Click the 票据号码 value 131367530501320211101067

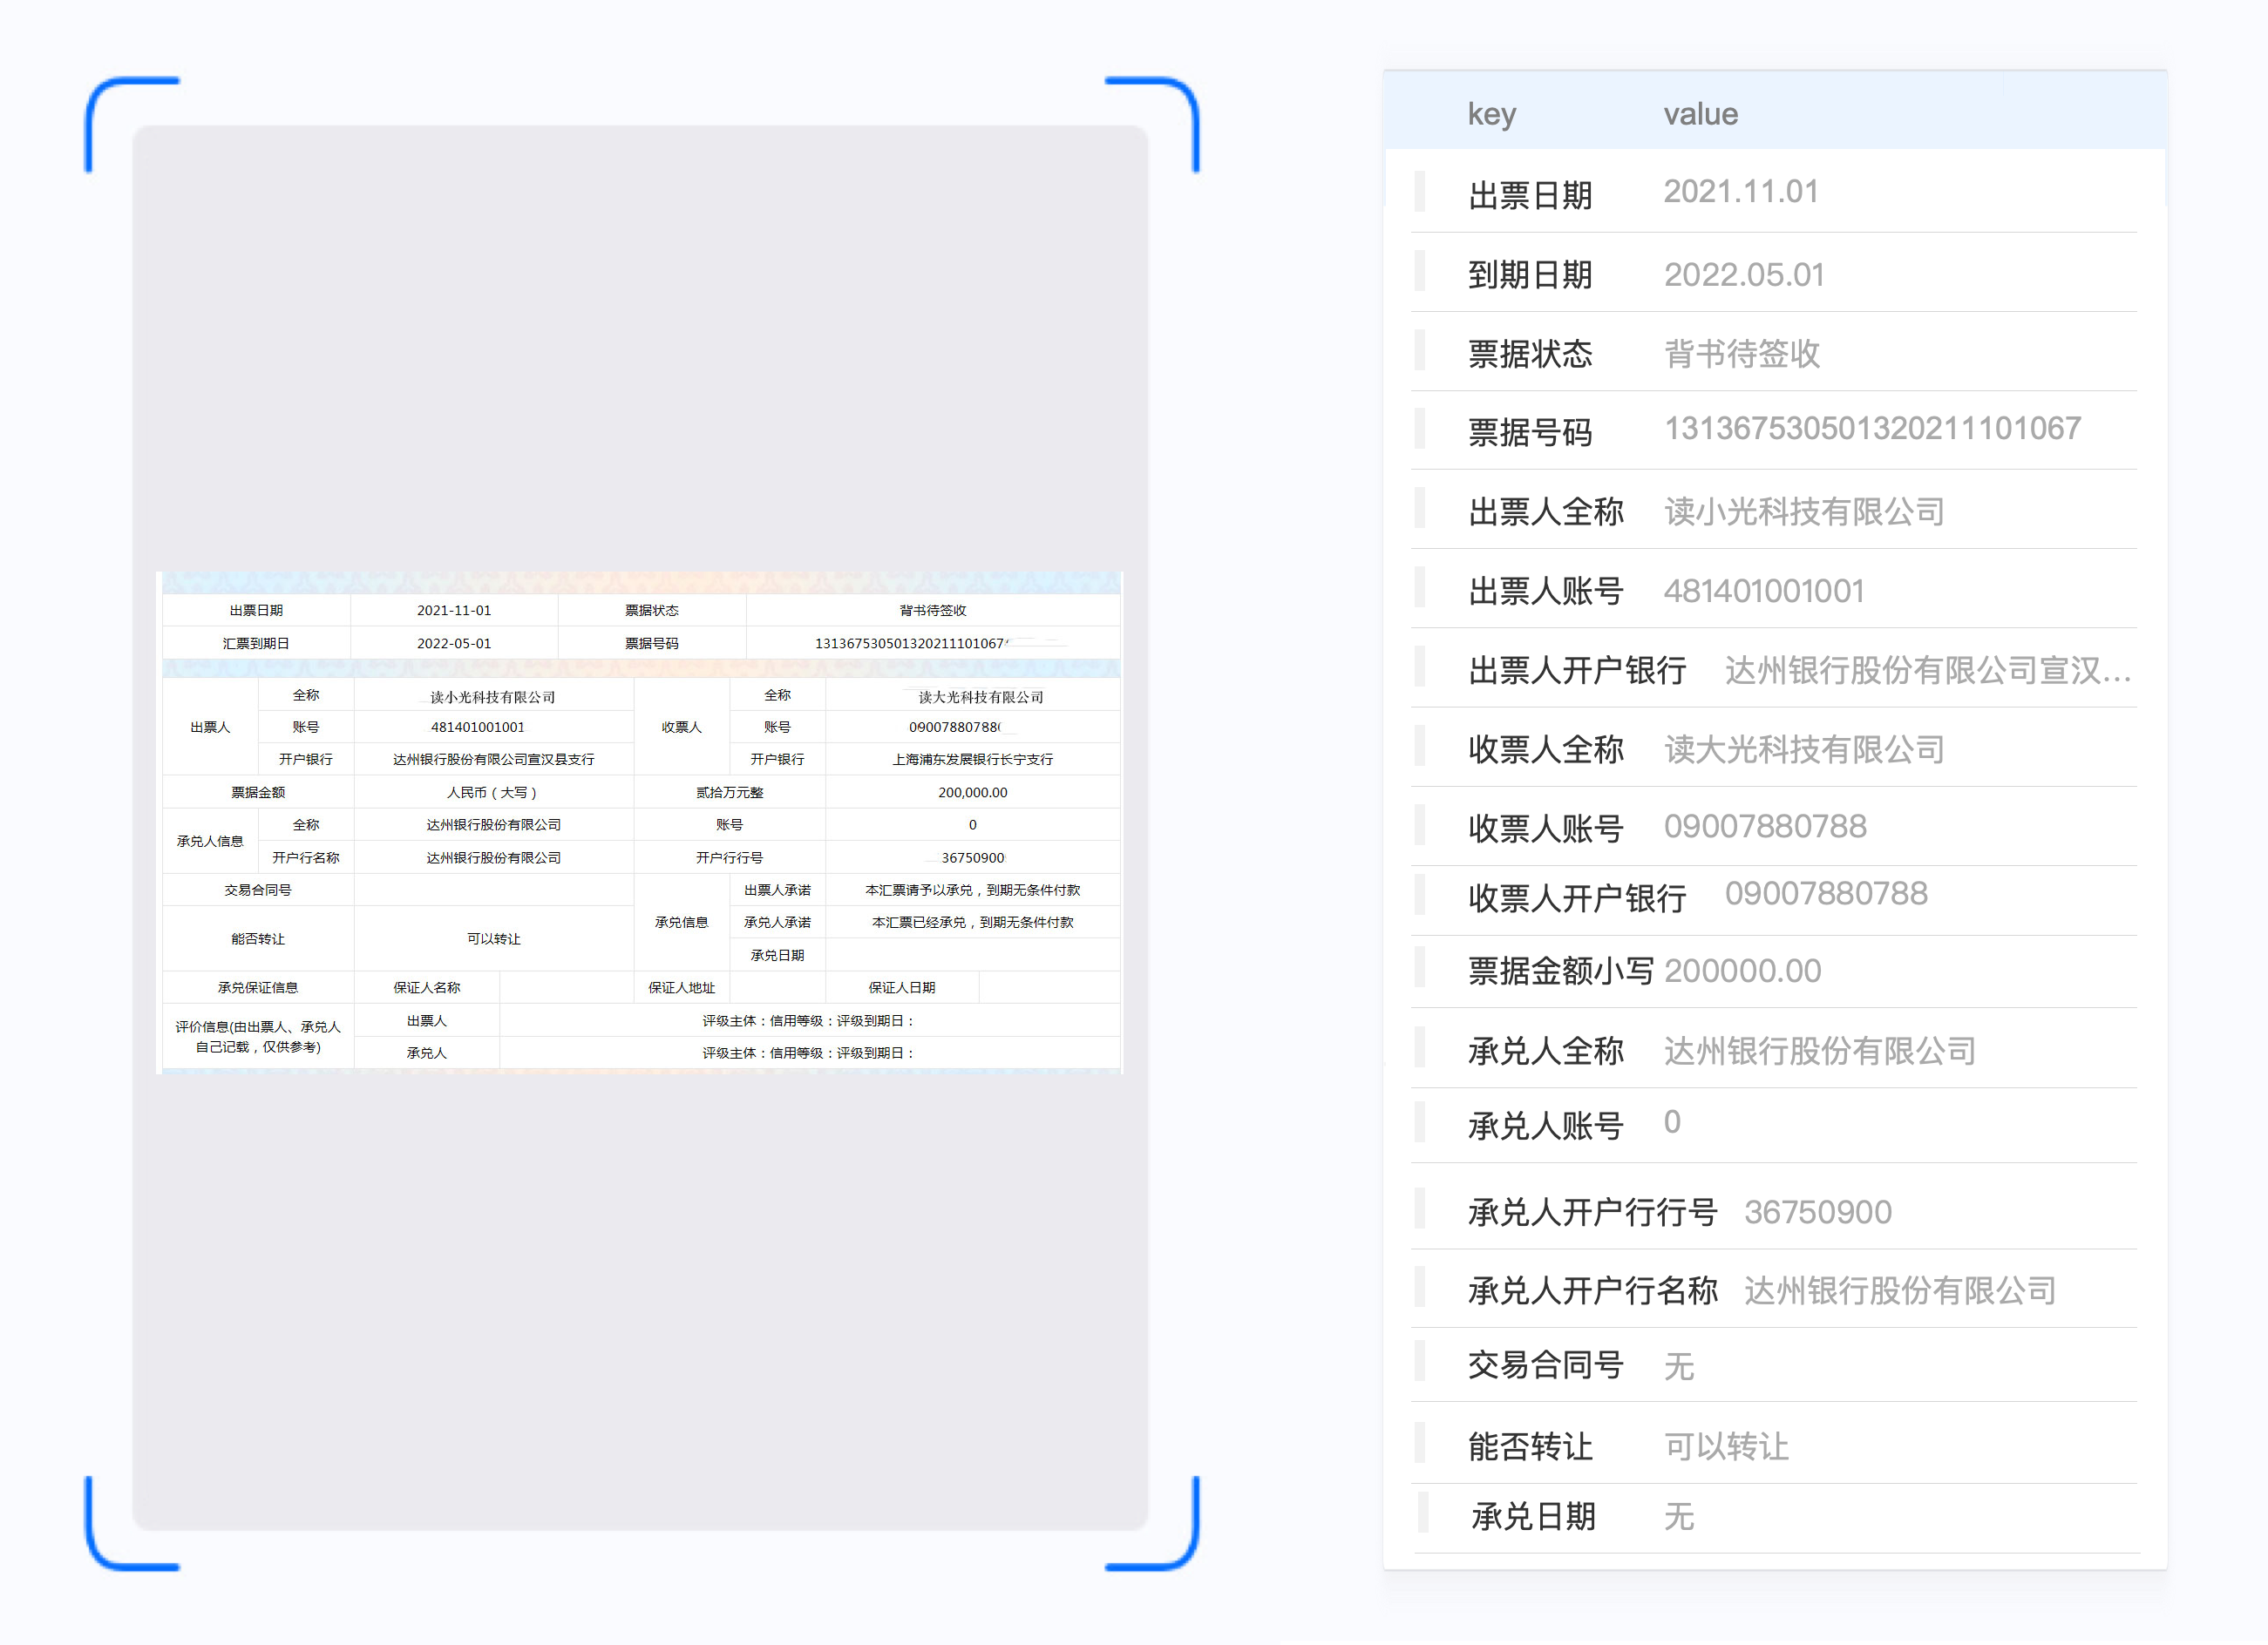click(1872, 429)
